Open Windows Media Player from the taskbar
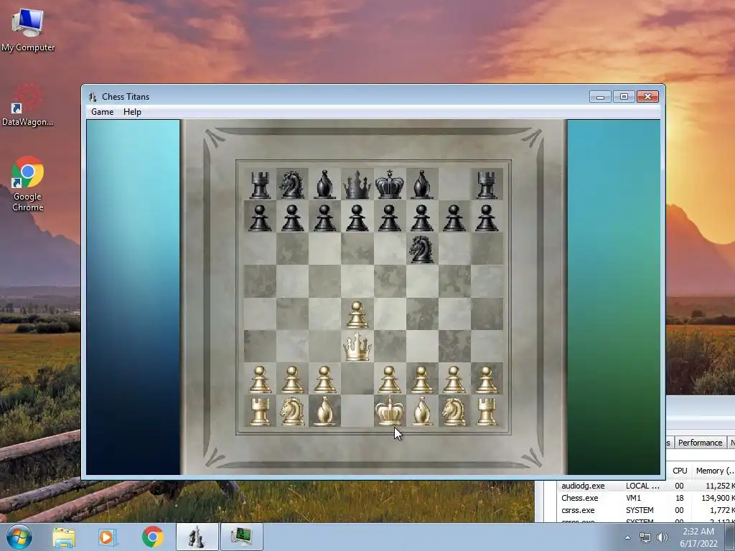The image size is (735, 551). (106, 537)
